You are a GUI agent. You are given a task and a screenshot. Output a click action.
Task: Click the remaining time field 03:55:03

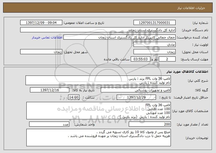140,59
